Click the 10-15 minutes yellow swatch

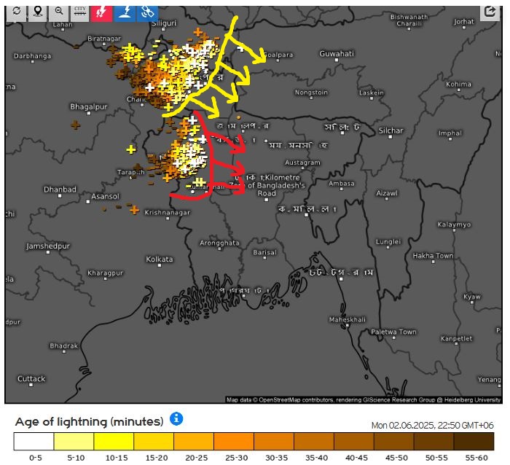114,442
